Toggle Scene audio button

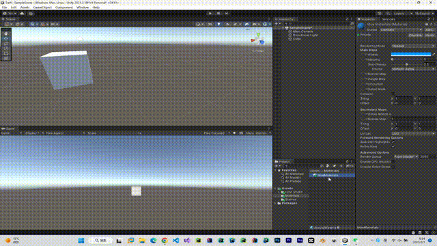pos(227,25)
